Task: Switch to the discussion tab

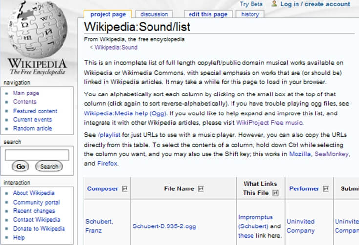Action: (153, 14)
